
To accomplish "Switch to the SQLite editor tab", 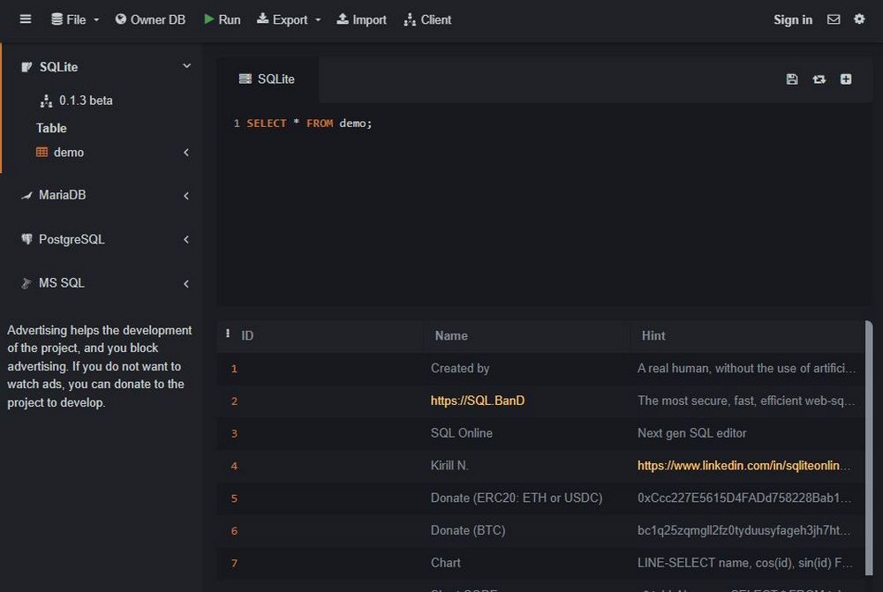I will tap(268, 79).
